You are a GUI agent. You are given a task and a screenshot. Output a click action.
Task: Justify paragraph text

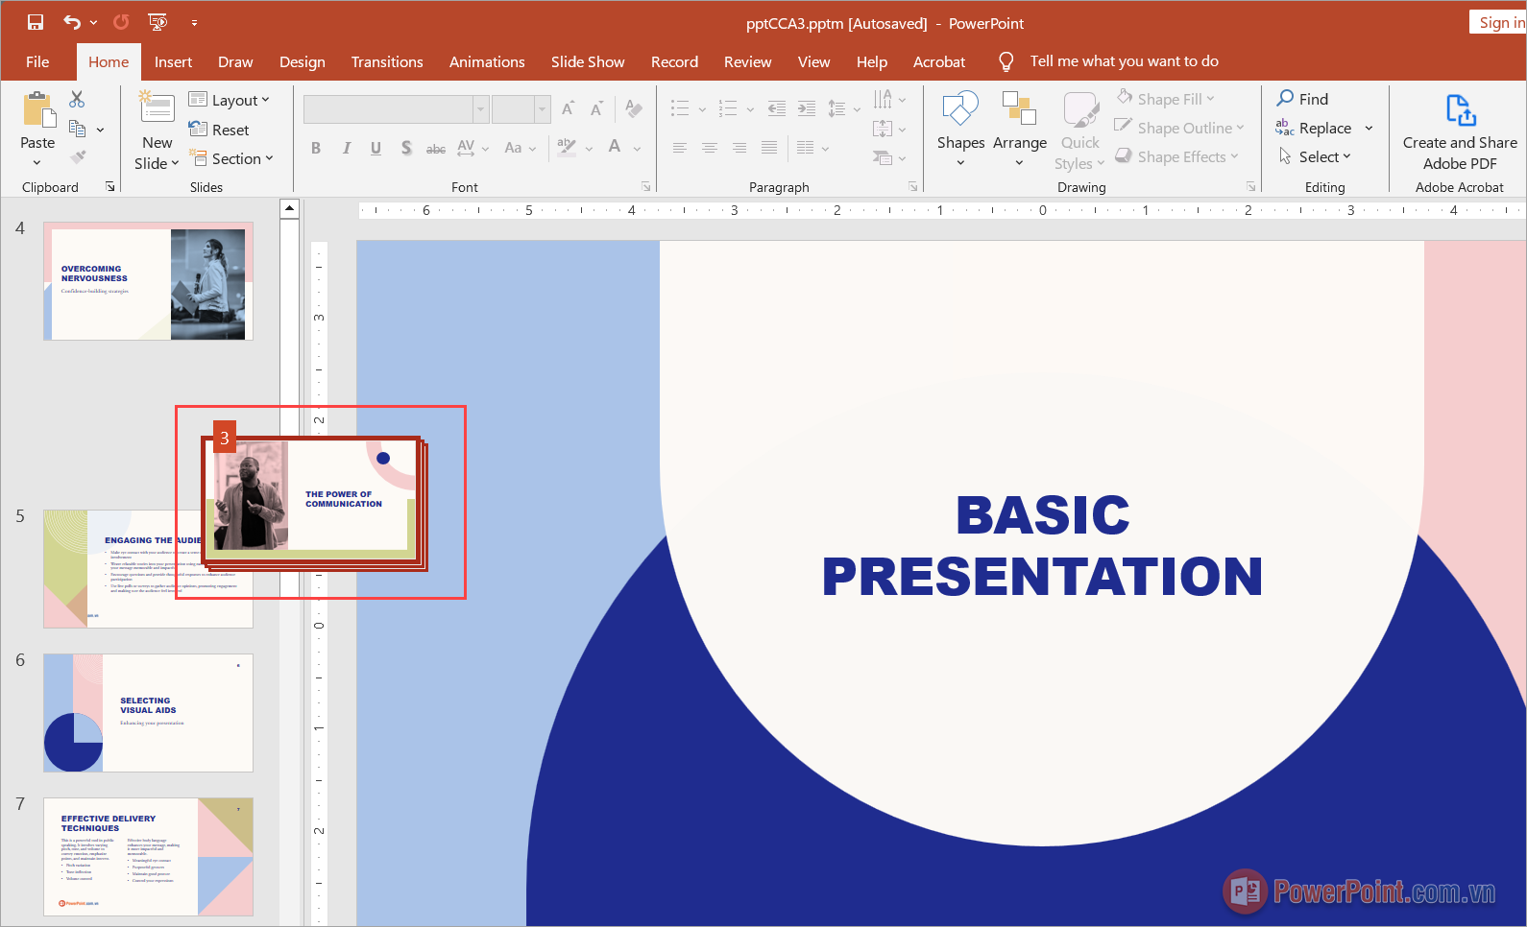click(769, 148)
